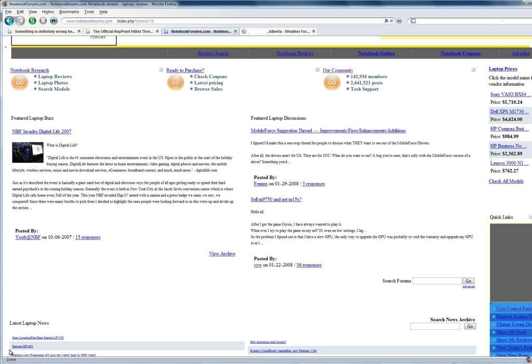The image size is (532, 364).
Task: Click the Our Community heading link
Action: coord(338,70)
